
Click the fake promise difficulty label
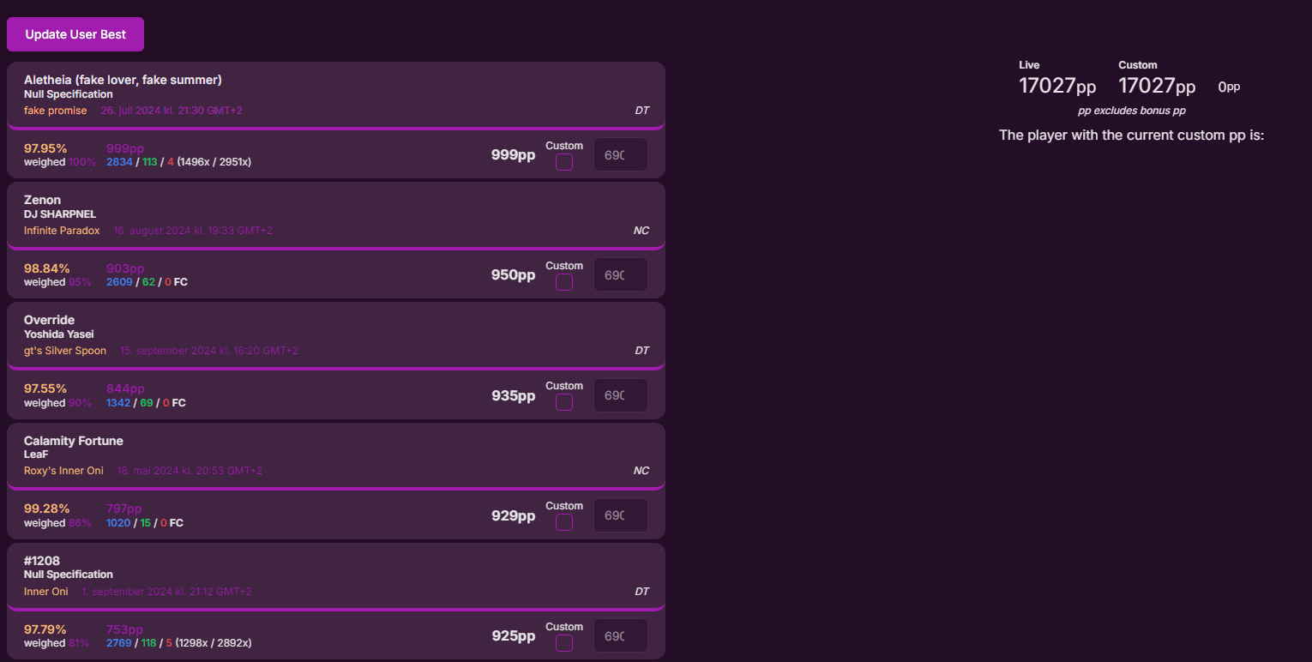coord(56,111)
